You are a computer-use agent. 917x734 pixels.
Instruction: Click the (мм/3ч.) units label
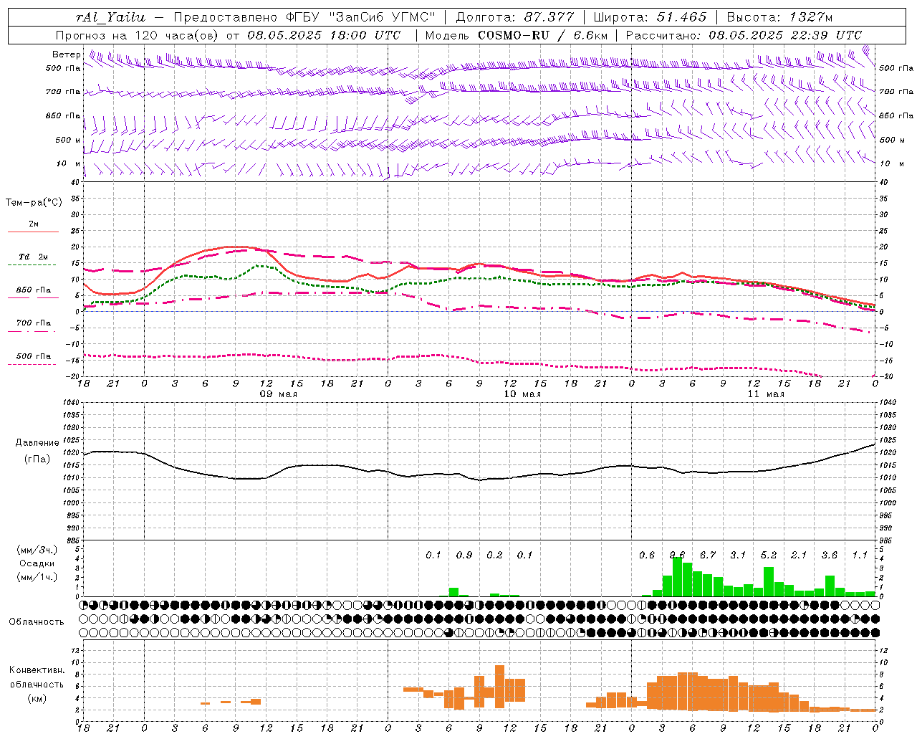coord(37,550)
